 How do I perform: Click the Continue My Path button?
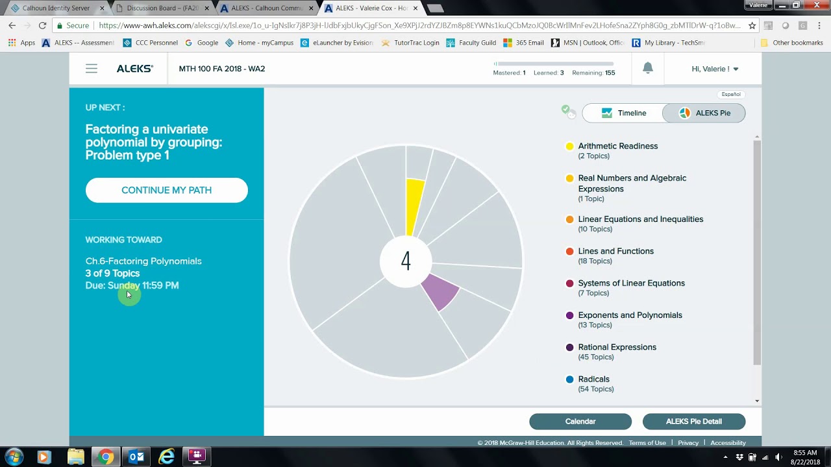167,190
